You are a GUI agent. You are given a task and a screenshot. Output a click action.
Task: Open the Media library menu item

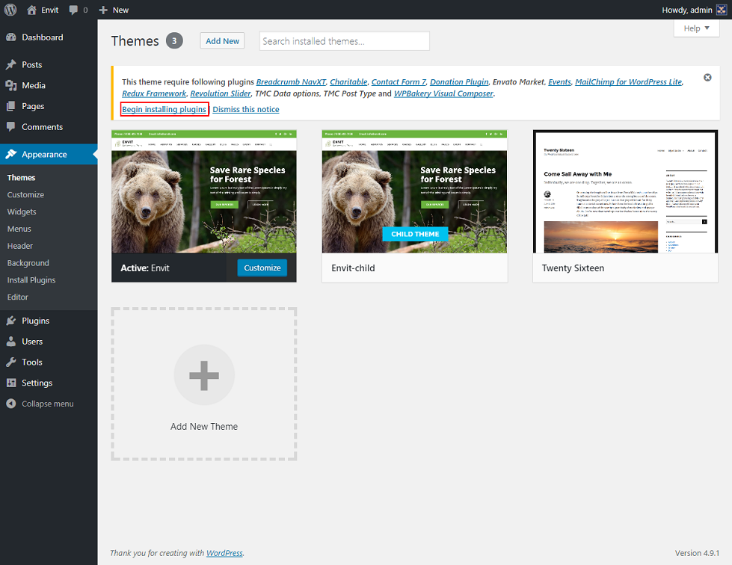tap(33, 86)
